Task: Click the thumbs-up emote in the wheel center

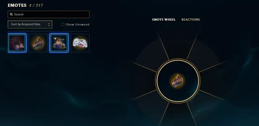Action: click(177, 81)
